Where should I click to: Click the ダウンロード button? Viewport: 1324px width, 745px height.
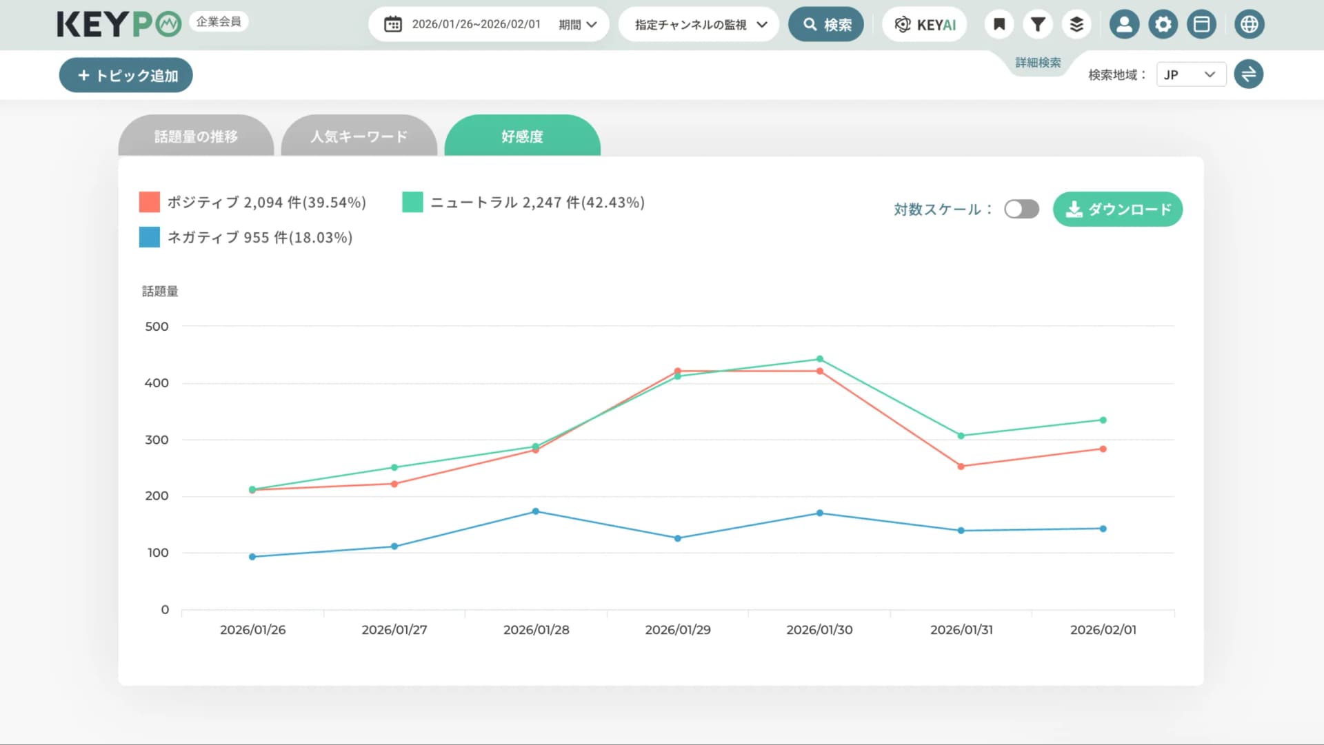tap(1117, 209)
